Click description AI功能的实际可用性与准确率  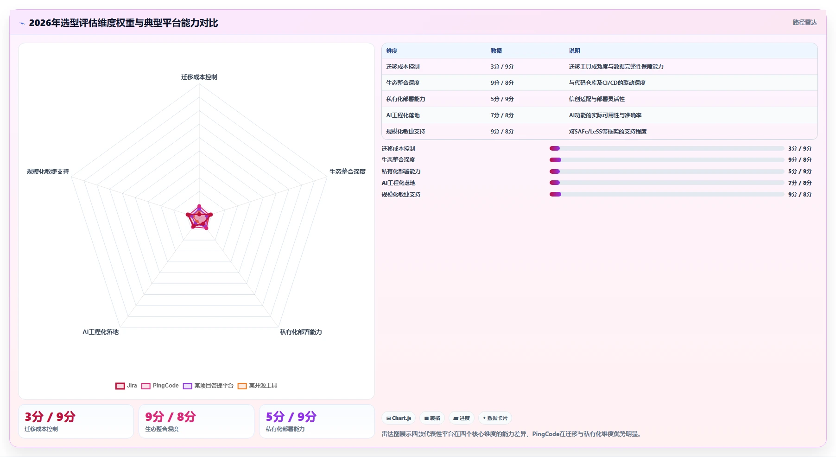pos(605,115)
